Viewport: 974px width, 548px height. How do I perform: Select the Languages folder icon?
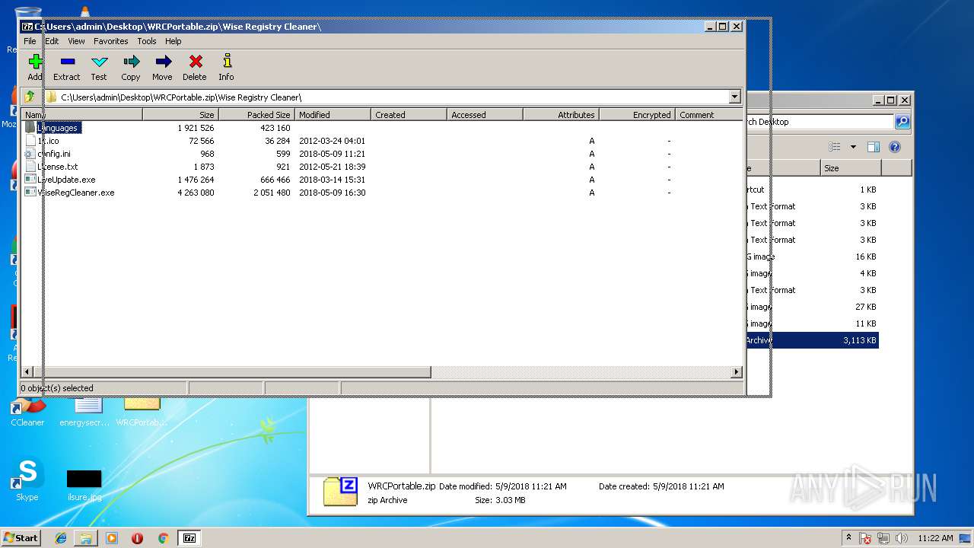pyautogui.click(x=30, y=127)
